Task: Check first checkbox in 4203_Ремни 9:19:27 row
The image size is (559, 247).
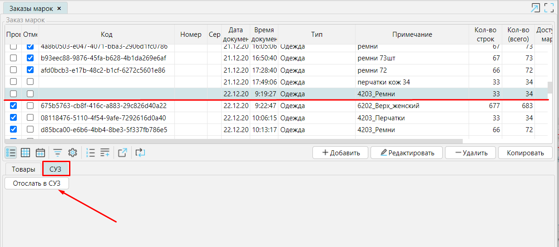Action: 14,94
